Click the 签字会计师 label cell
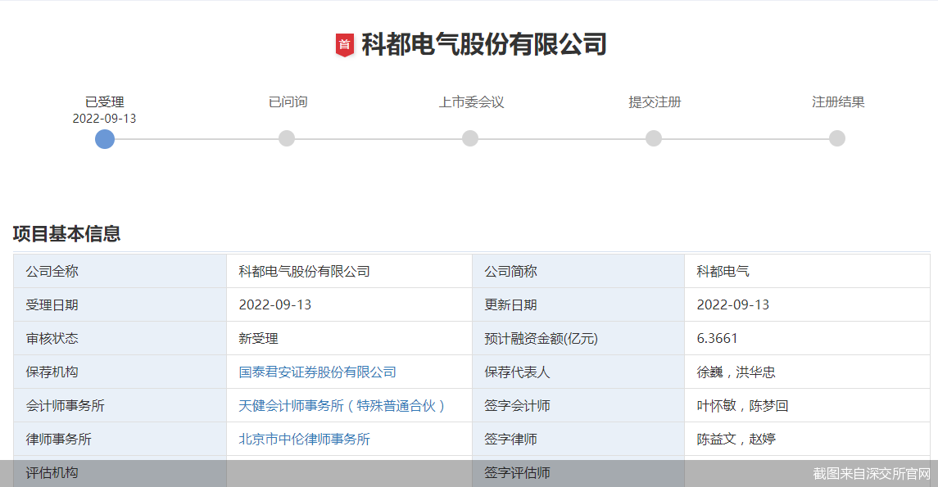The width and height of the screenshot is (938, 487). coord(578,405)
